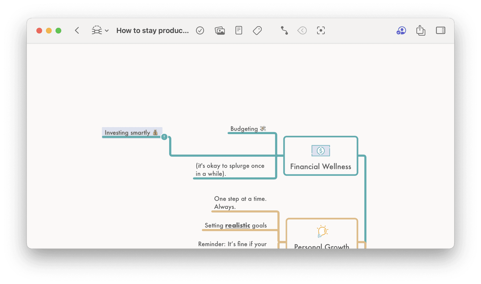Screen dimensions: 481x284
Task: Select the Budgeting node
Action: pyautogui.click(x=244, y=129)
